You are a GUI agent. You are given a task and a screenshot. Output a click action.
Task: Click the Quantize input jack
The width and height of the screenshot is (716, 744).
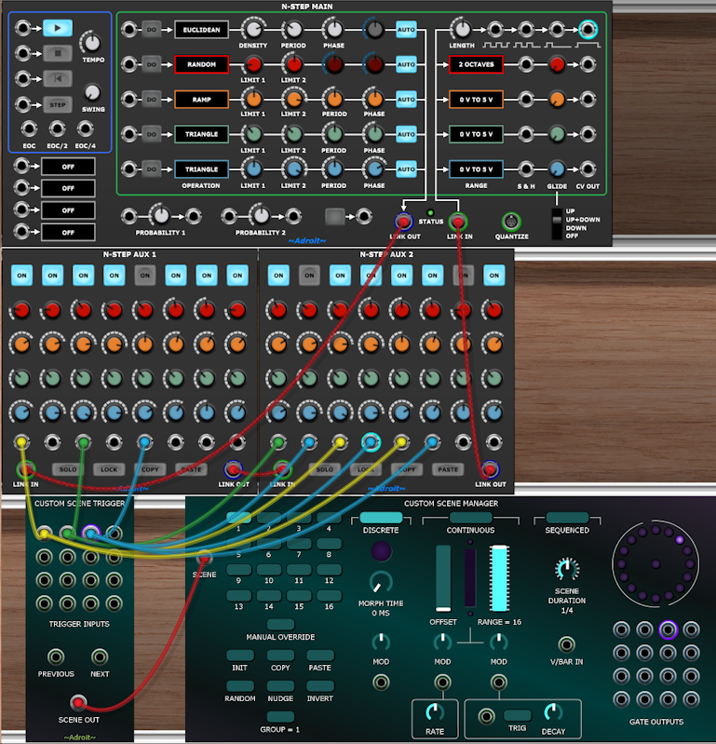click(509, 222)
